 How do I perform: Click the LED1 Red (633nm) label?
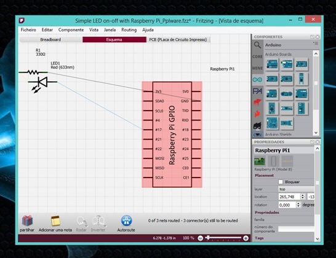[62, 65]
